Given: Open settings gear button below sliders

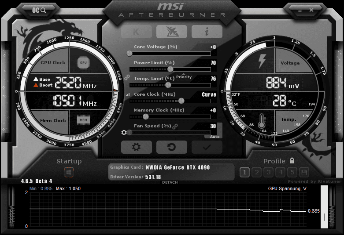Looking at the screenshot, I should click(137, 147).
